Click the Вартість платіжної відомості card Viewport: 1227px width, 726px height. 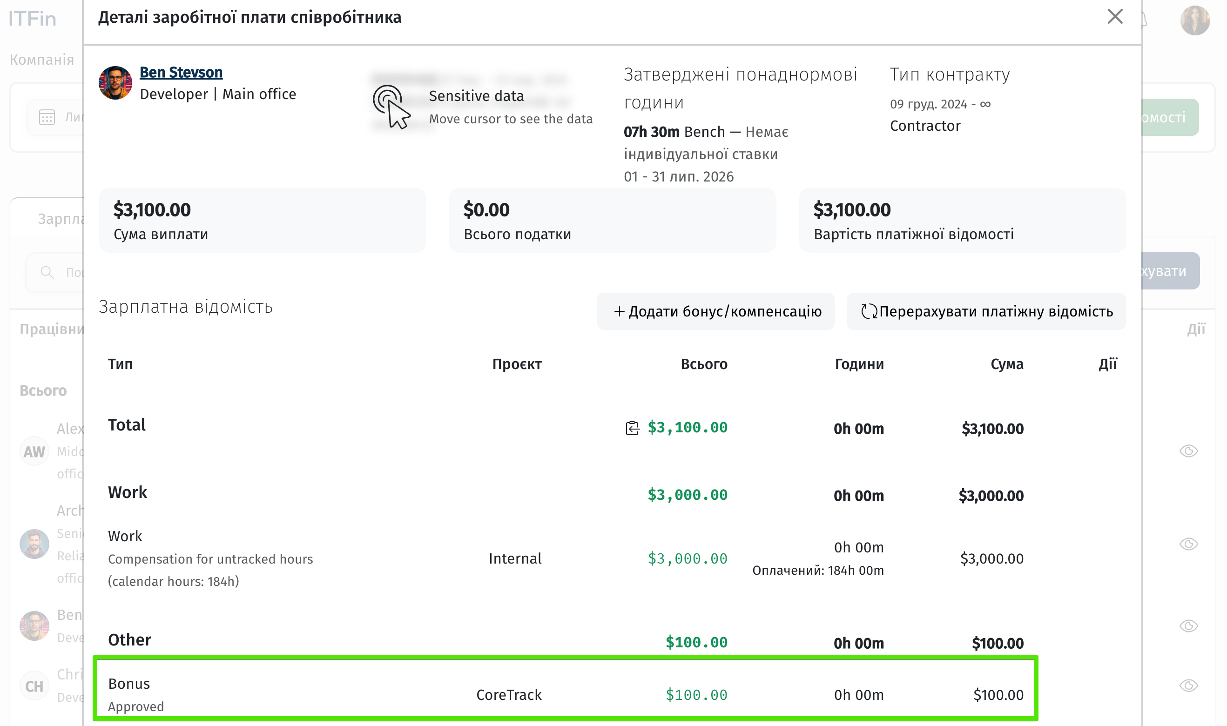pos(962,220)
